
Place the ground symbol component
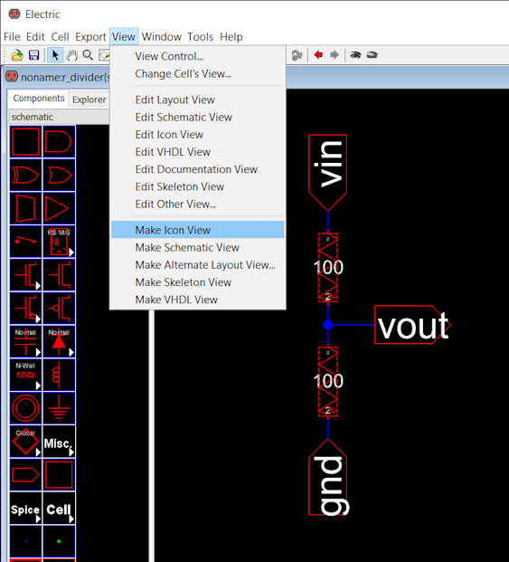(59, 408)
